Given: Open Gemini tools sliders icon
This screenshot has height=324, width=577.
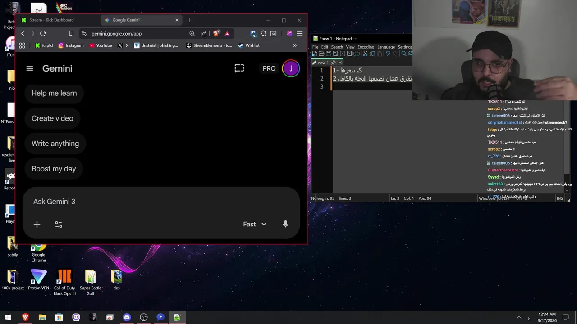Looking at the screenshot, I should pyautogui.click(x=59, y=224).
